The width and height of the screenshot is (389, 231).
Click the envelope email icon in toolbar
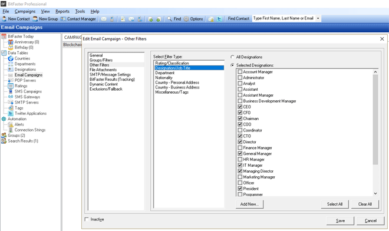coord(104,19)
